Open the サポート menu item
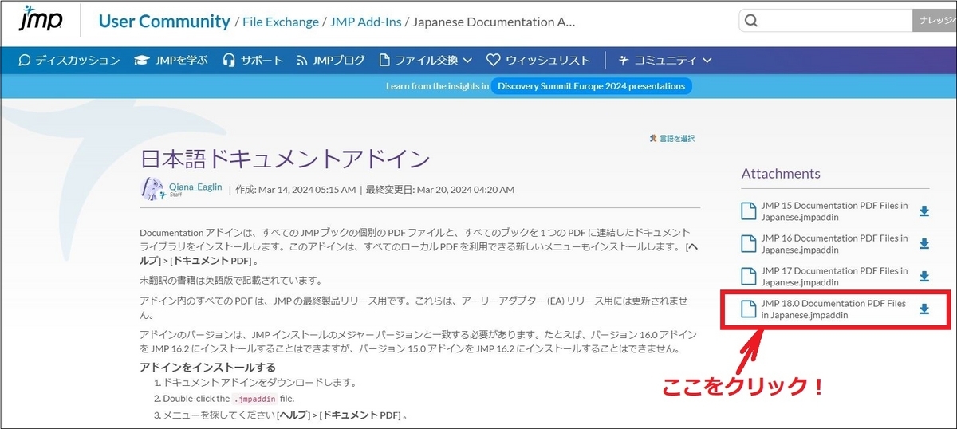 262,60
